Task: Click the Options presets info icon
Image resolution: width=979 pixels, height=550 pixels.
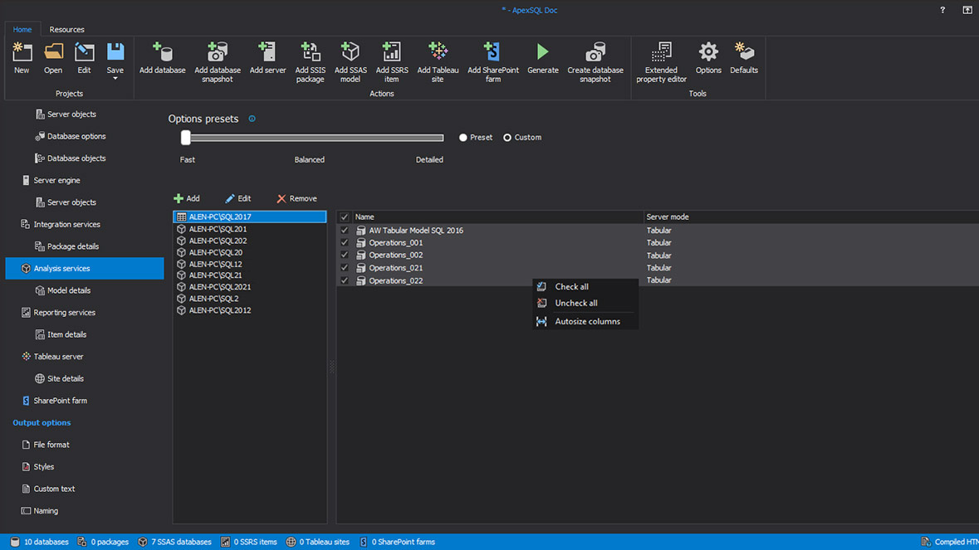Action: 252,119
